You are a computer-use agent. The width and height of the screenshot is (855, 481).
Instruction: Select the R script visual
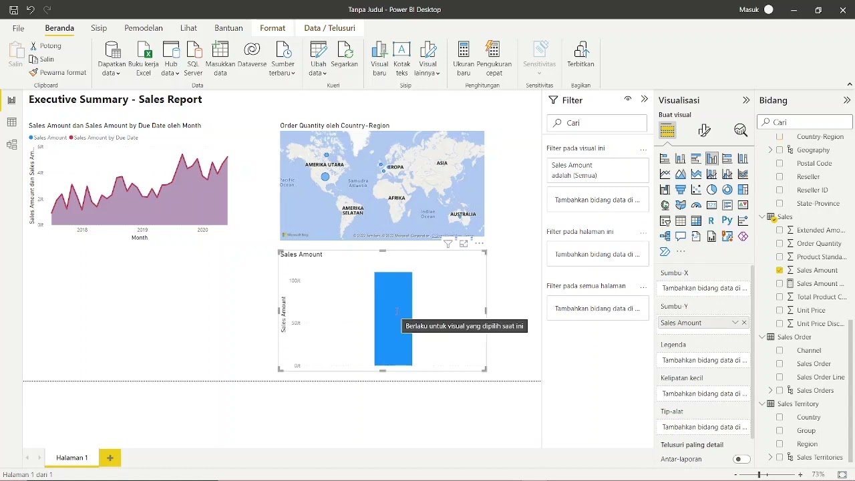click(711, 220)
